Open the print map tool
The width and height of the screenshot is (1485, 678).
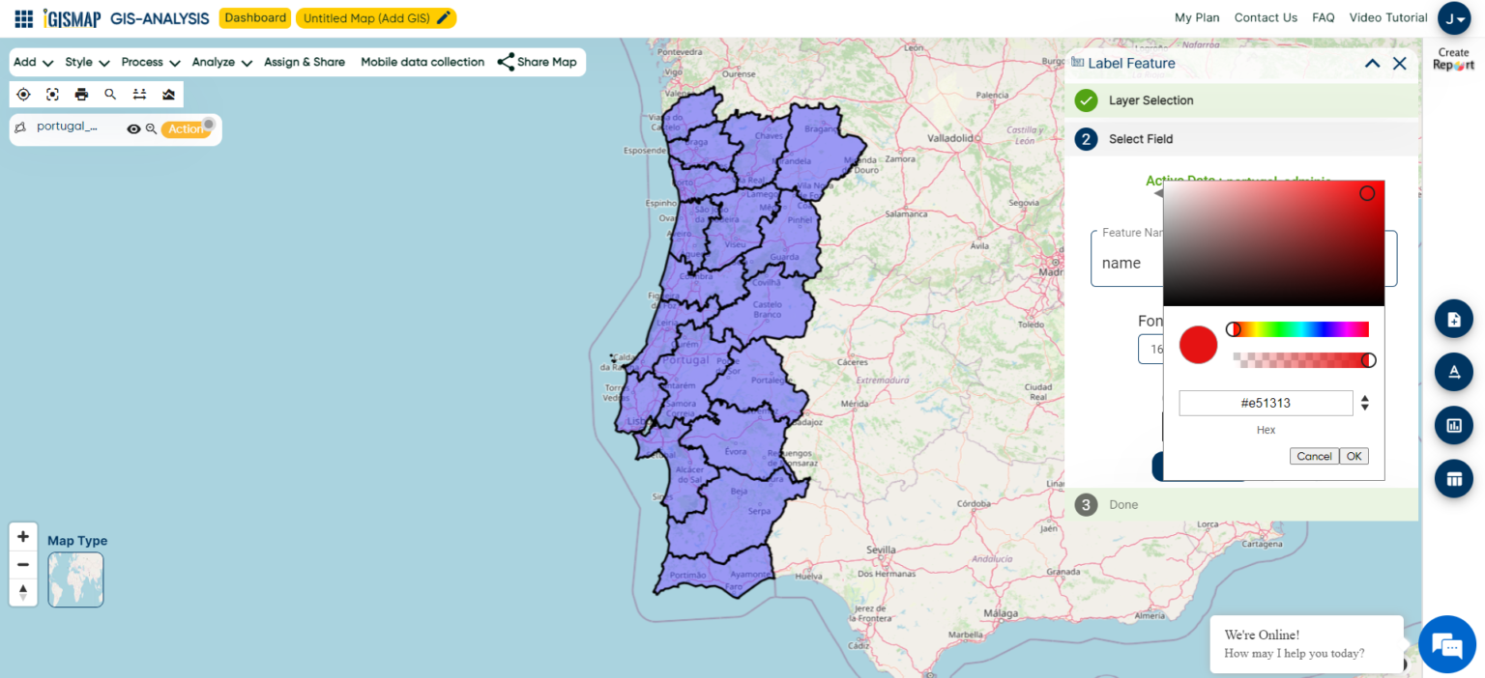(x=81, y=94)
